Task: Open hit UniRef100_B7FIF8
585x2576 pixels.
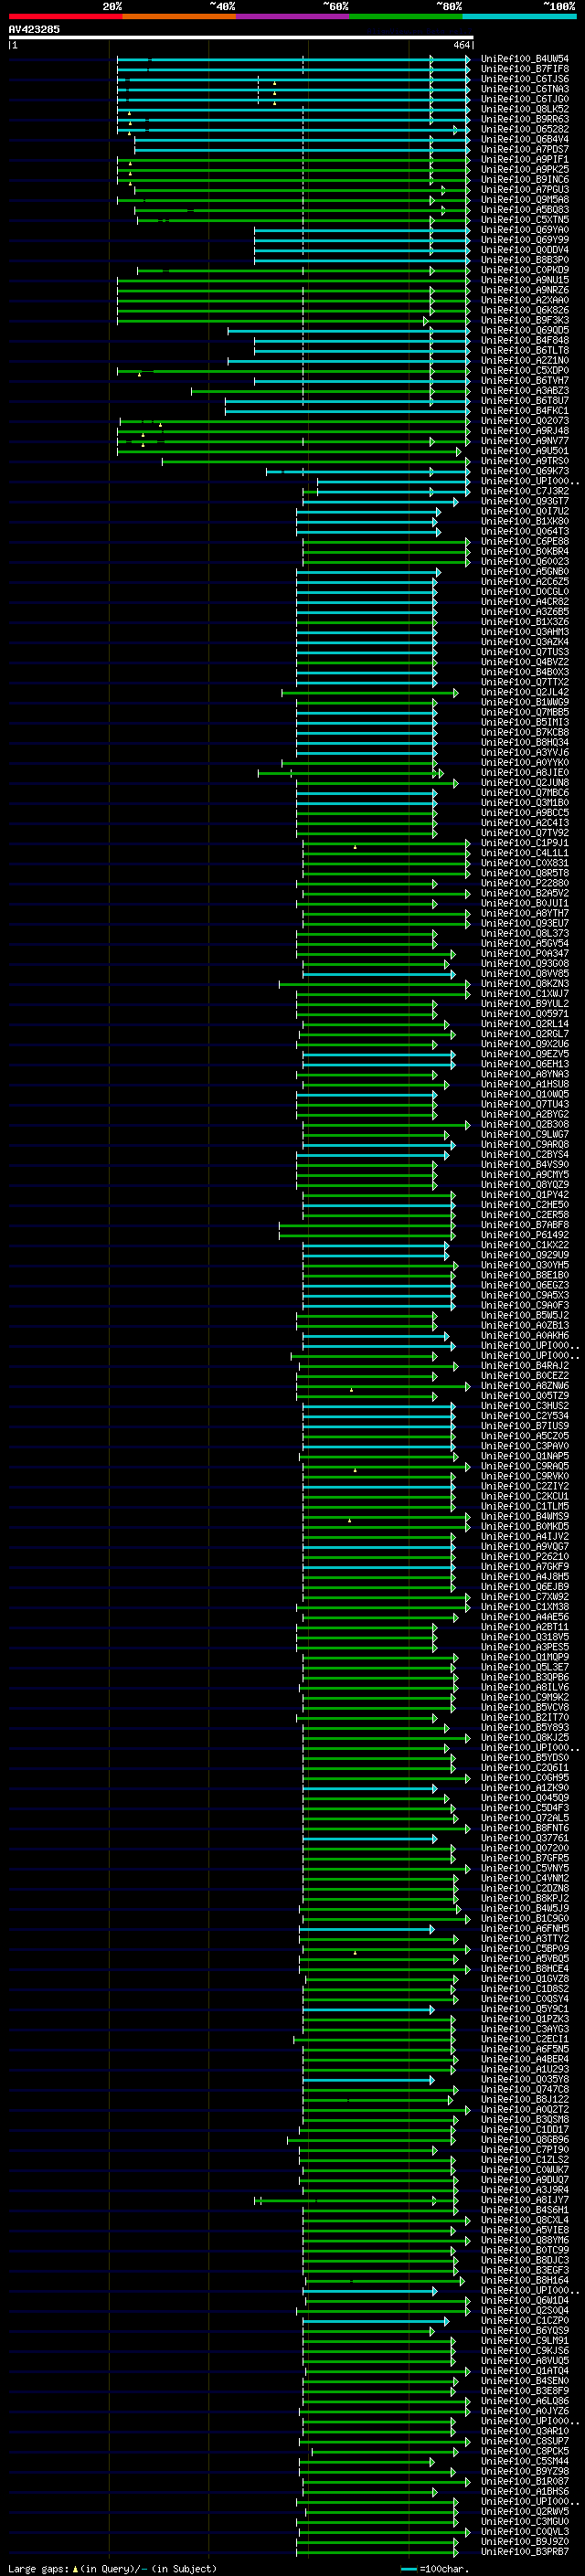Action: click(525, 69)
